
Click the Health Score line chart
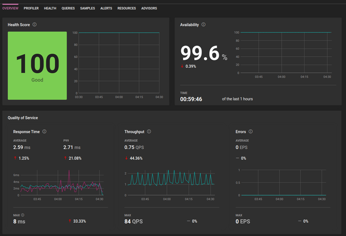pos(118,65)
